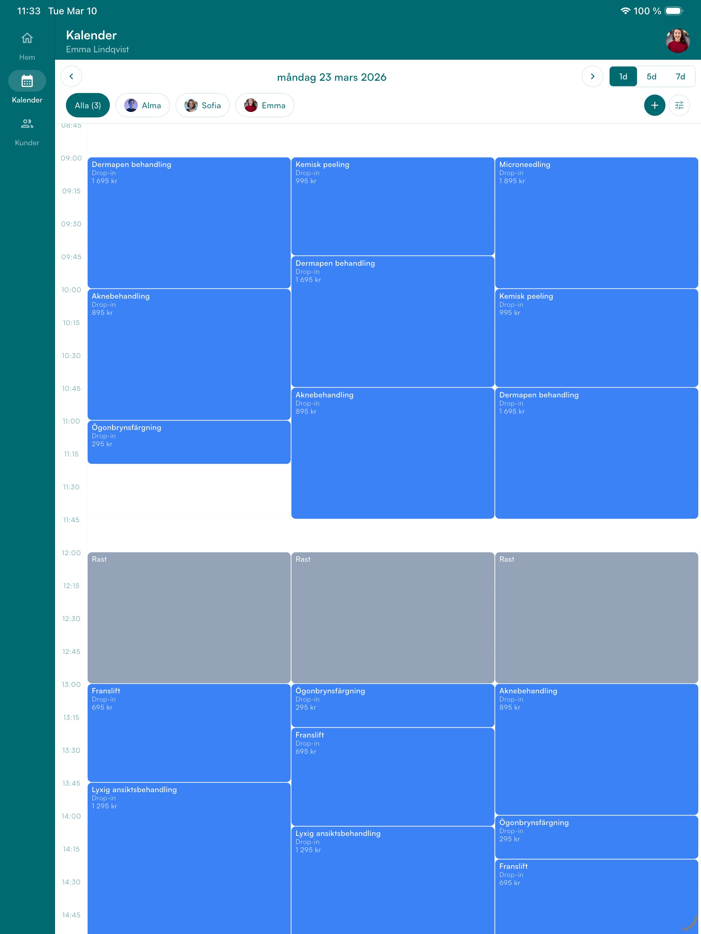701x934 pixels.
Task: Open profile avatar in header
Action: tap(677, 40)
